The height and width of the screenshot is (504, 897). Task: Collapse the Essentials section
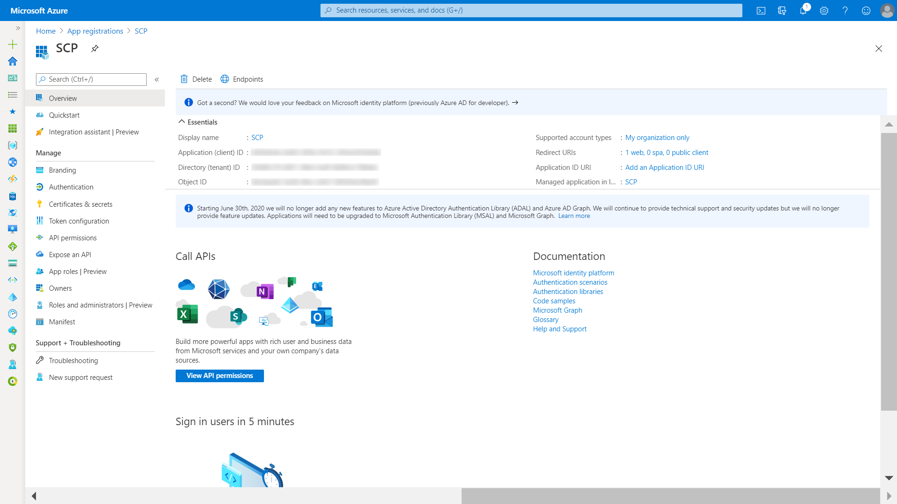182,122
